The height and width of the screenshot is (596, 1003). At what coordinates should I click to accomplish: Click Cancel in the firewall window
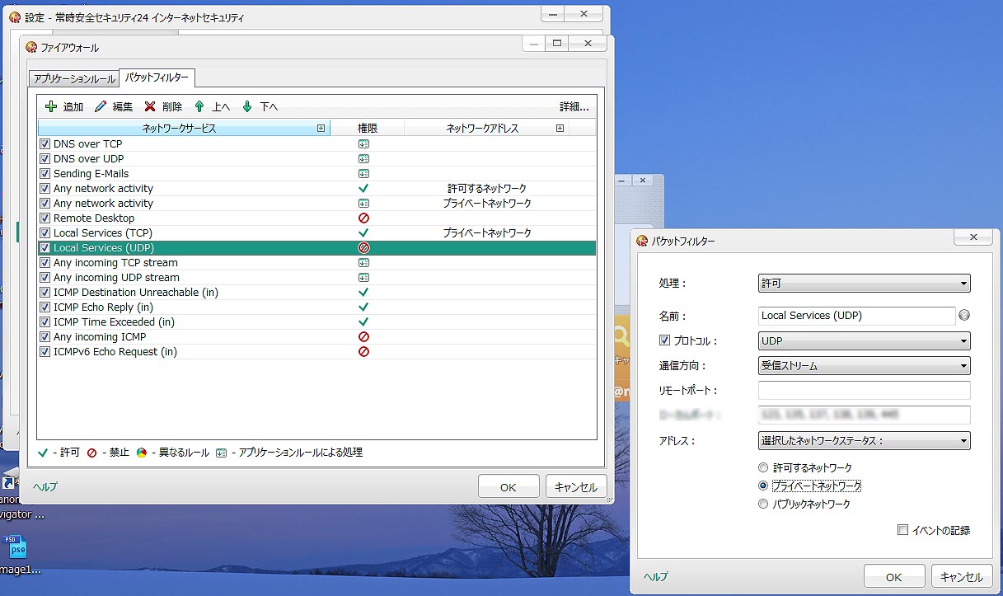(576, 486)
